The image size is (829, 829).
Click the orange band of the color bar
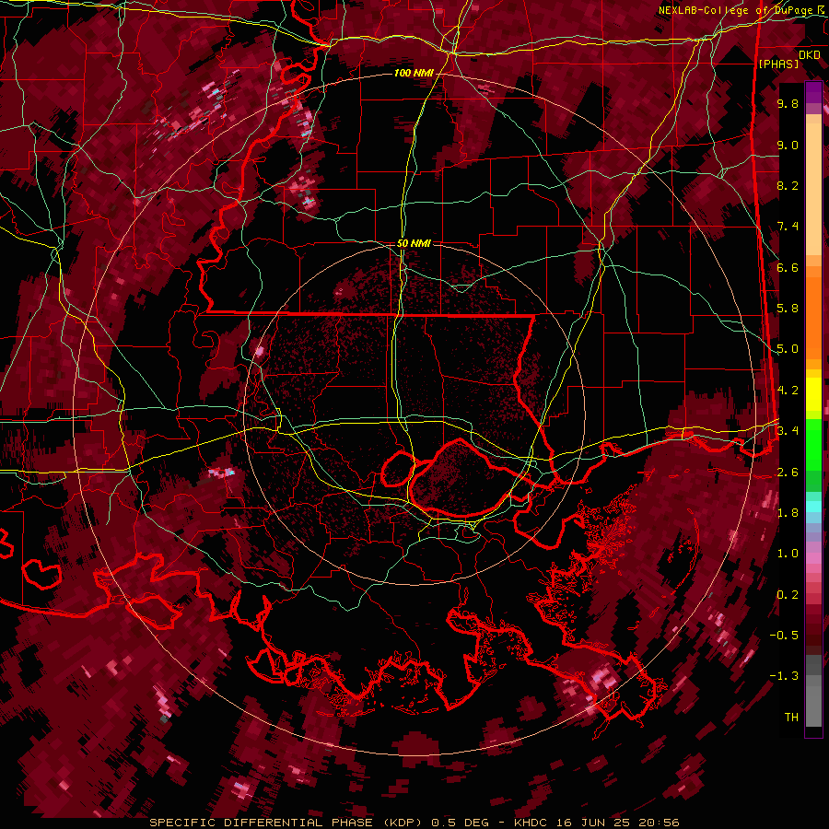coord(813,312)
